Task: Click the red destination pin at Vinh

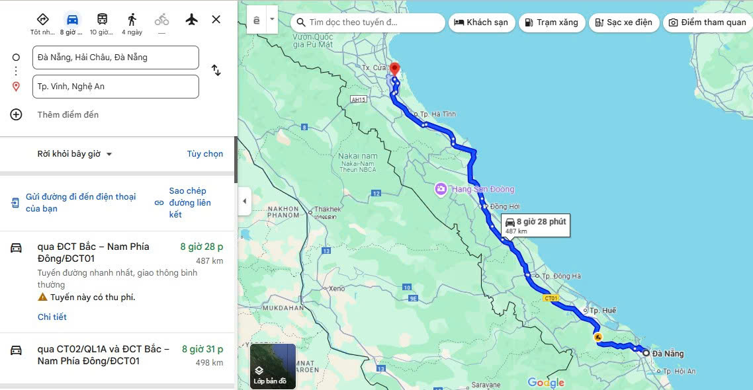Action: (x=394, y=70)
